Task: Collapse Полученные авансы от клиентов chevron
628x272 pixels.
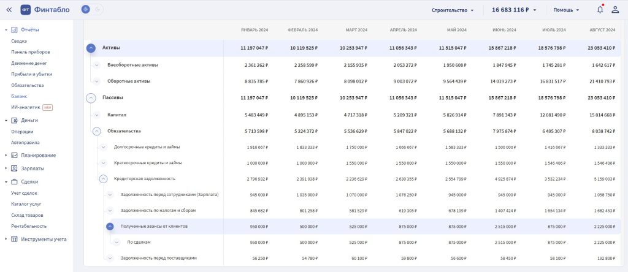Action: [110, 227]
